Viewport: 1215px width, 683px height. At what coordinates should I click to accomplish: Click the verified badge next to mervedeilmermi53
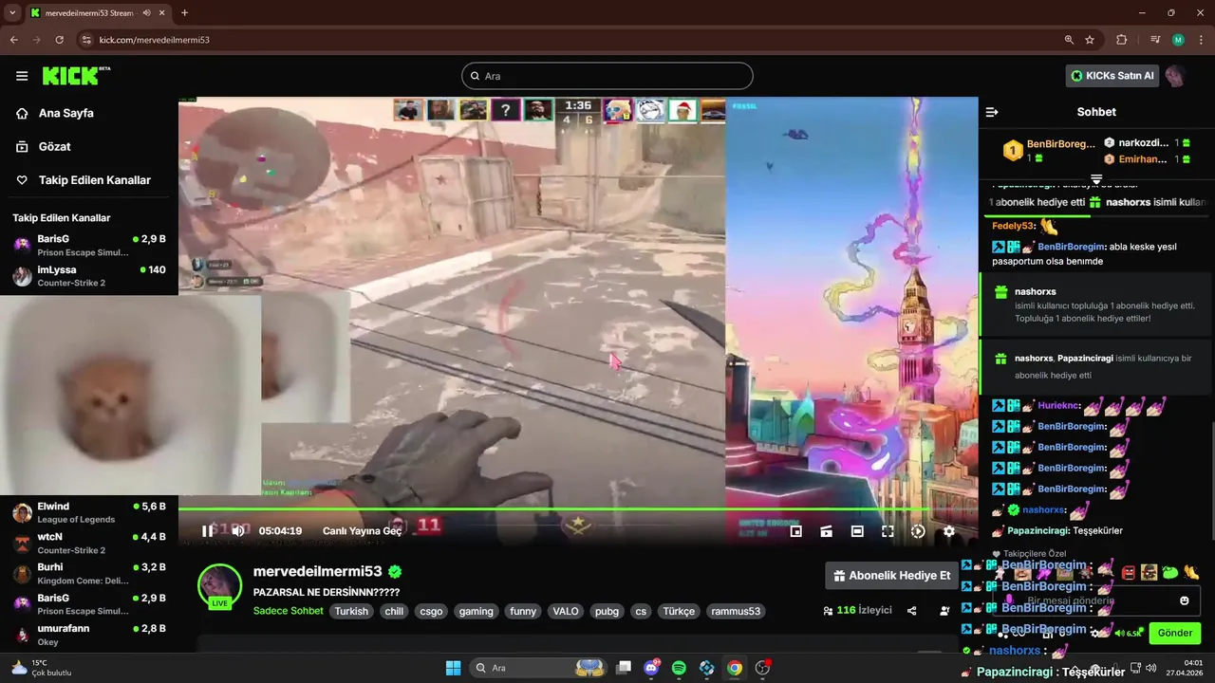(395, 571)
